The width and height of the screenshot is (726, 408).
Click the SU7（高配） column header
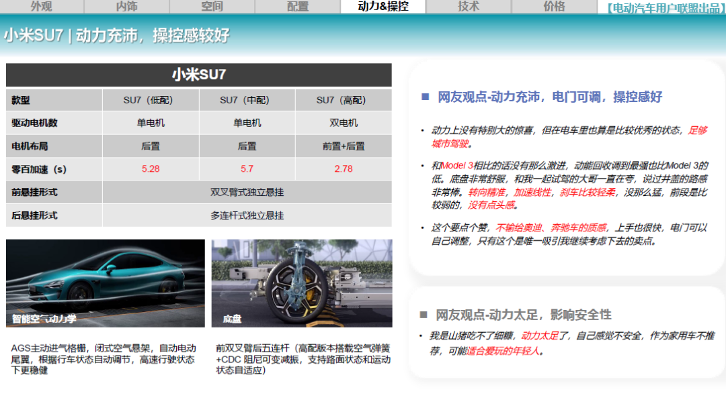pos(344,100)
